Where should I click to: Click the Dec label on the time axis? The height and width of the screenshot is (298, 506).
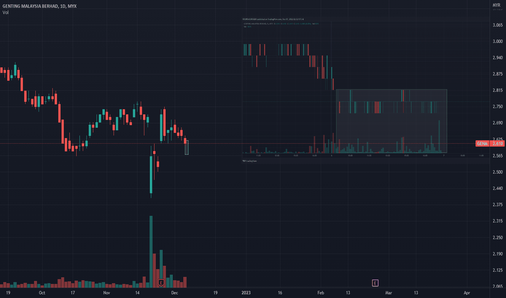[175, 293]
